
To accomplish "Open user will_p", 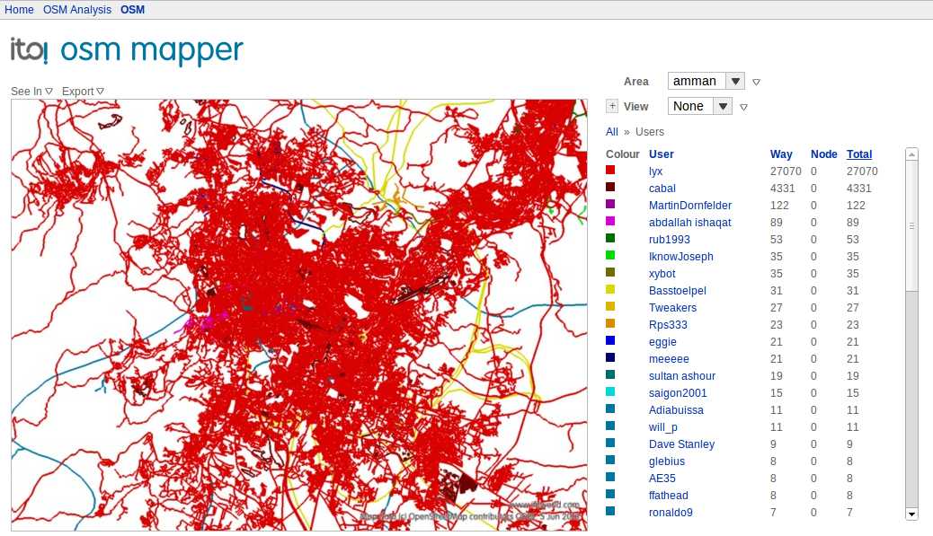I will [662, 427].
